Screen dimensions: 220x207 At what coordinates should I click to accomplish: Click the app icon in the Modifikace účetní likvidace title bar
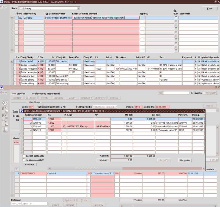[x=22, y=111]
